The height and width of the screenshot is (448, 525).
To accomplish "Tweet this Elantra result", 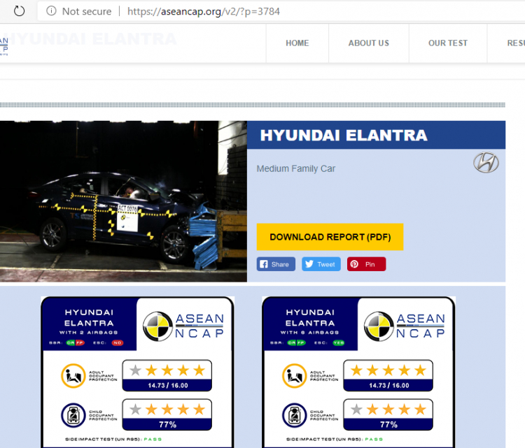I will coord(321,264).
